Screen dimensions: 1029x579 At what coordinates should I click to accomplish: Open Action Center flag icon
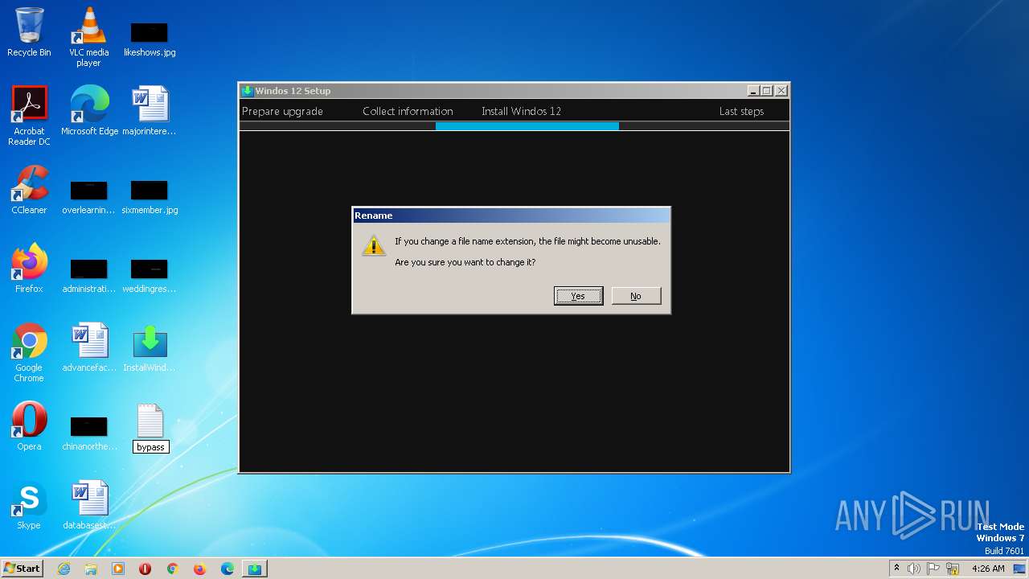(933, 569)
